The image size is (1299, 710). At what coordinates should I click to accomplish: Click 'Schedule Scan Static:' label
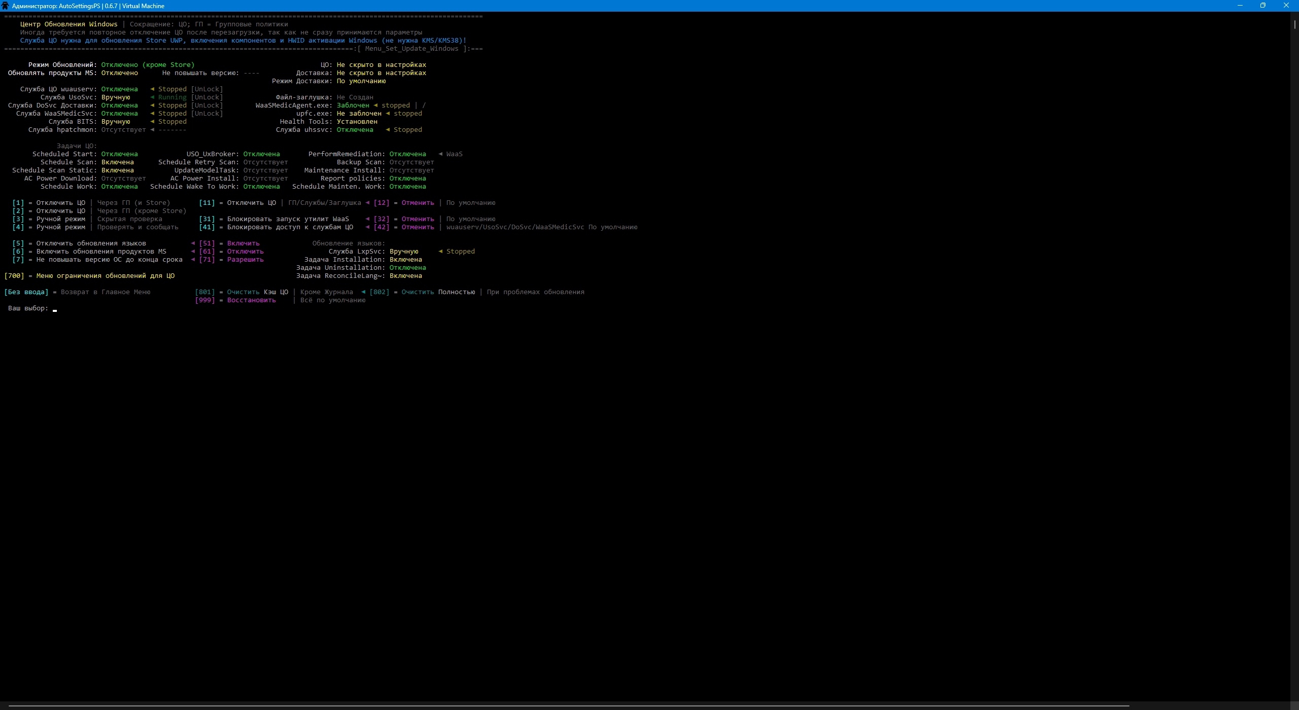54,170
